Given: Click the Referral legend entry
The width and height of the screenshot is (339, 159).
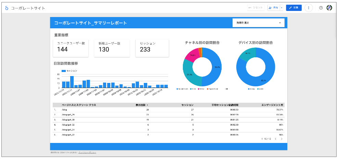Looking at the screenshot, I should [x=200, y=89].
